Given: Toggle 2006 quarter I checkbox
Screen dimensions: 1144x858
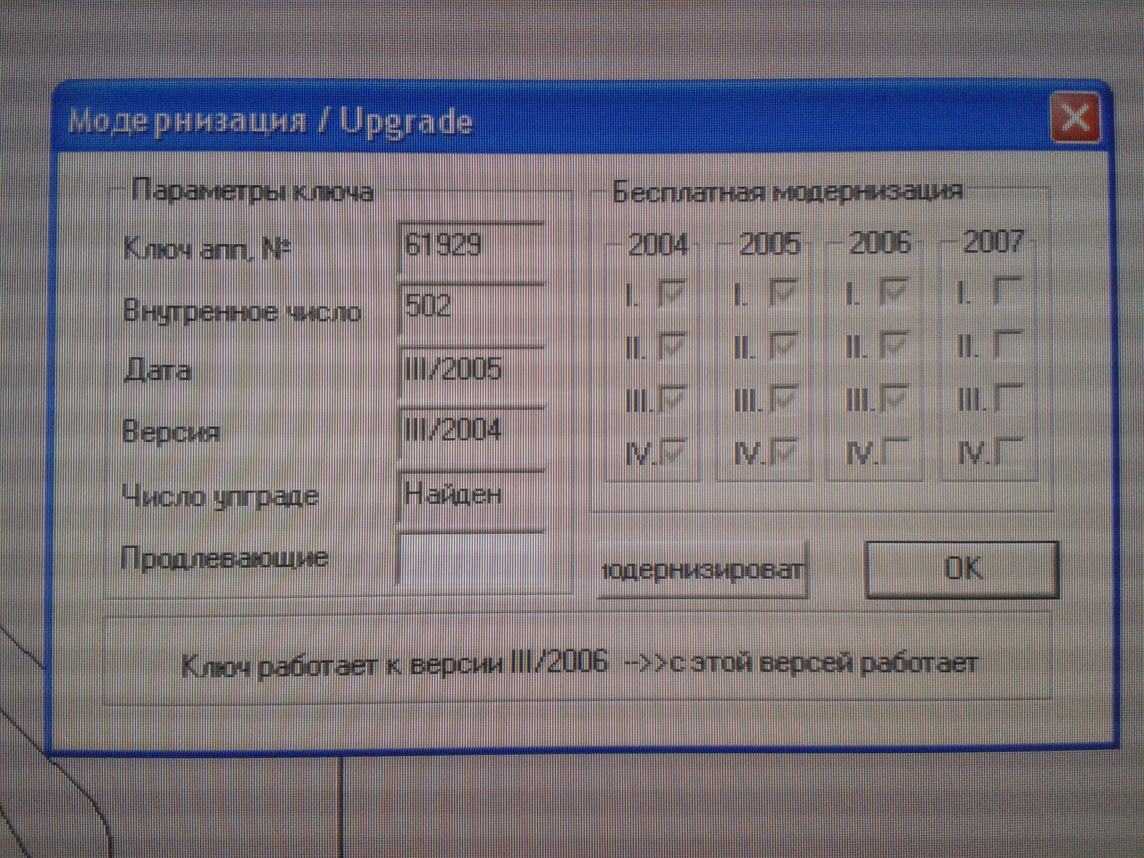Looking at the screenshot, I should [895, 291].
